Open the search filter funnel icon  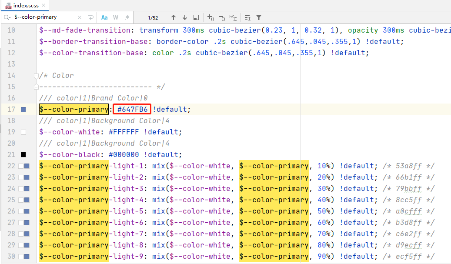pyautogui.click(x=259, y=18)
